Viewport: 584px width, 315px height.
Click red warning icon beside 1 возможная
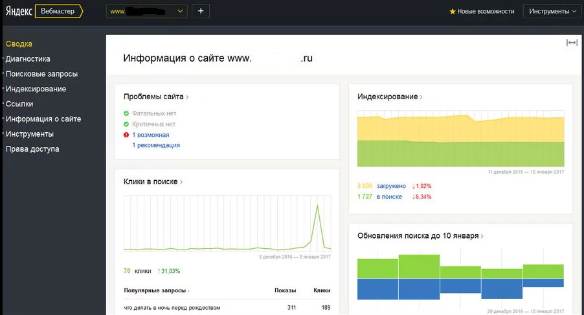pyautogui.click(x=126, y=135)
